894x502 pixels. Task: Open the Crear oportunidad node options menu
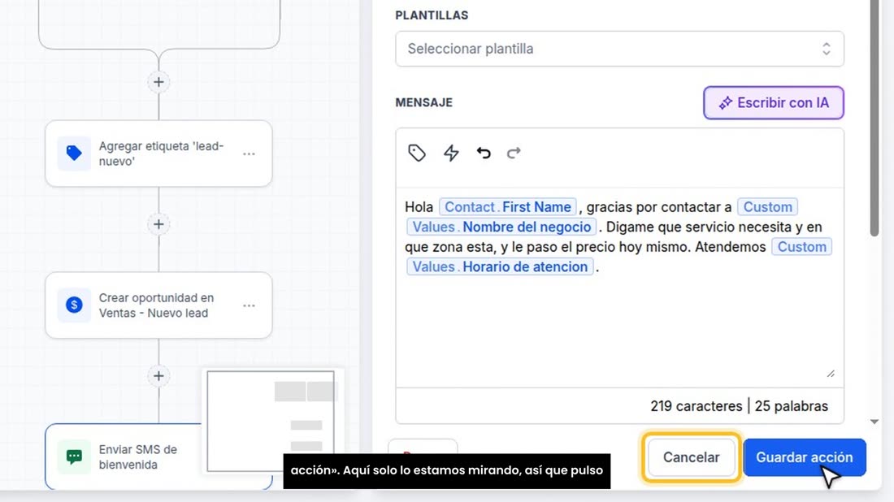tap(250, 305)
